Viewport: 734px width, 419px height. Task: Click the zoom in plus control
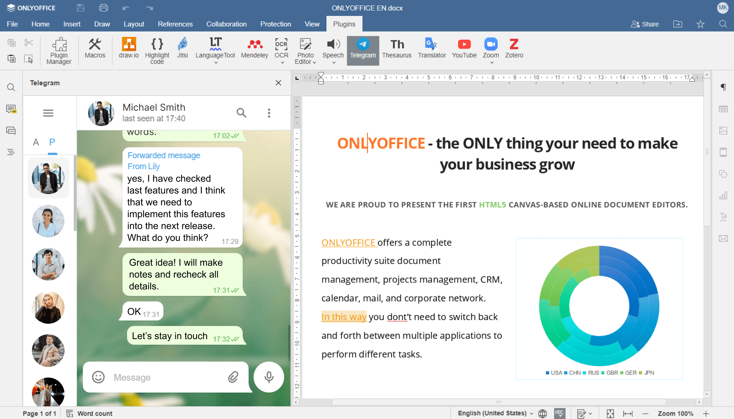[x=706, y=413]
